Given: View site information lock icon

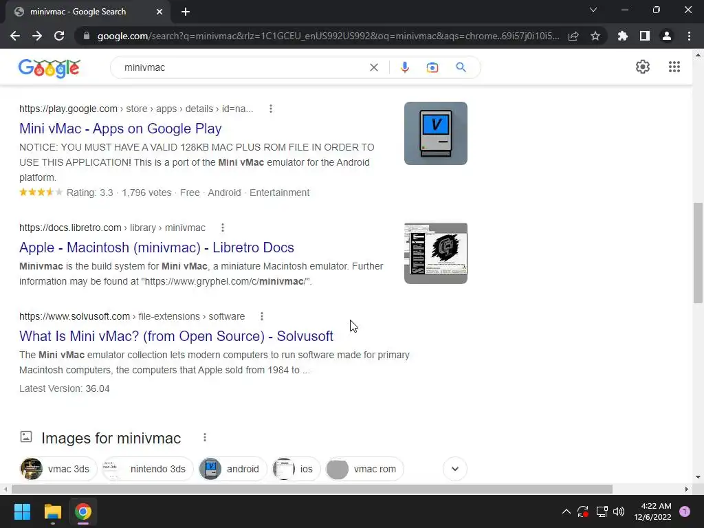Looking at the screenshot, I should coord(87,36).
